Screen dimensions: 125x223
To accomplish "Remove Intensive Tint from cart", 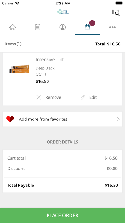I will 49,97.
